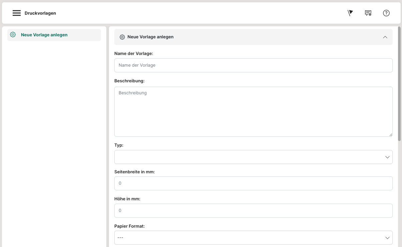
Task: Open the Typ dropdown
Action: tap(253, 157)
